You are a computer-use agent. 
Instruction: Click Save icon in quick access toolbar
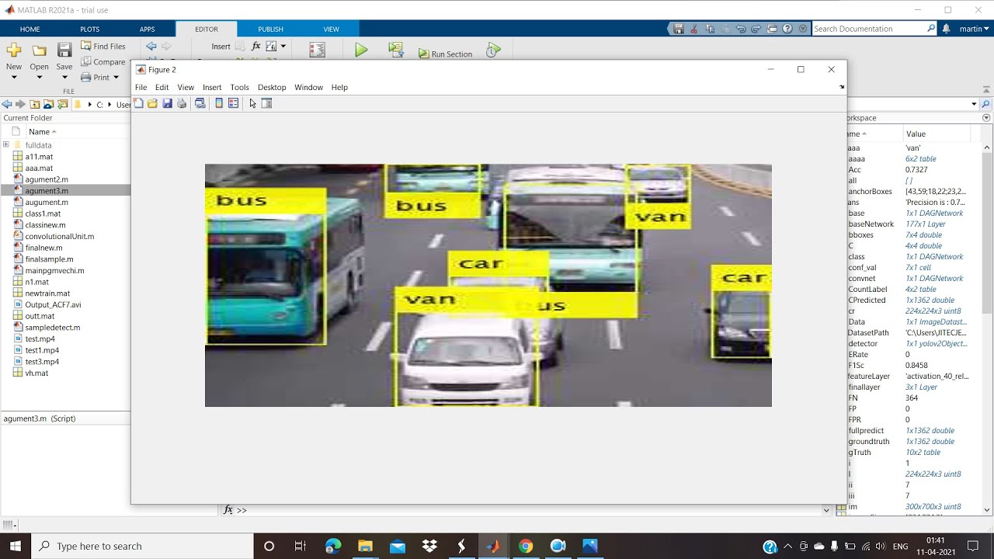[x=679, y=29]
